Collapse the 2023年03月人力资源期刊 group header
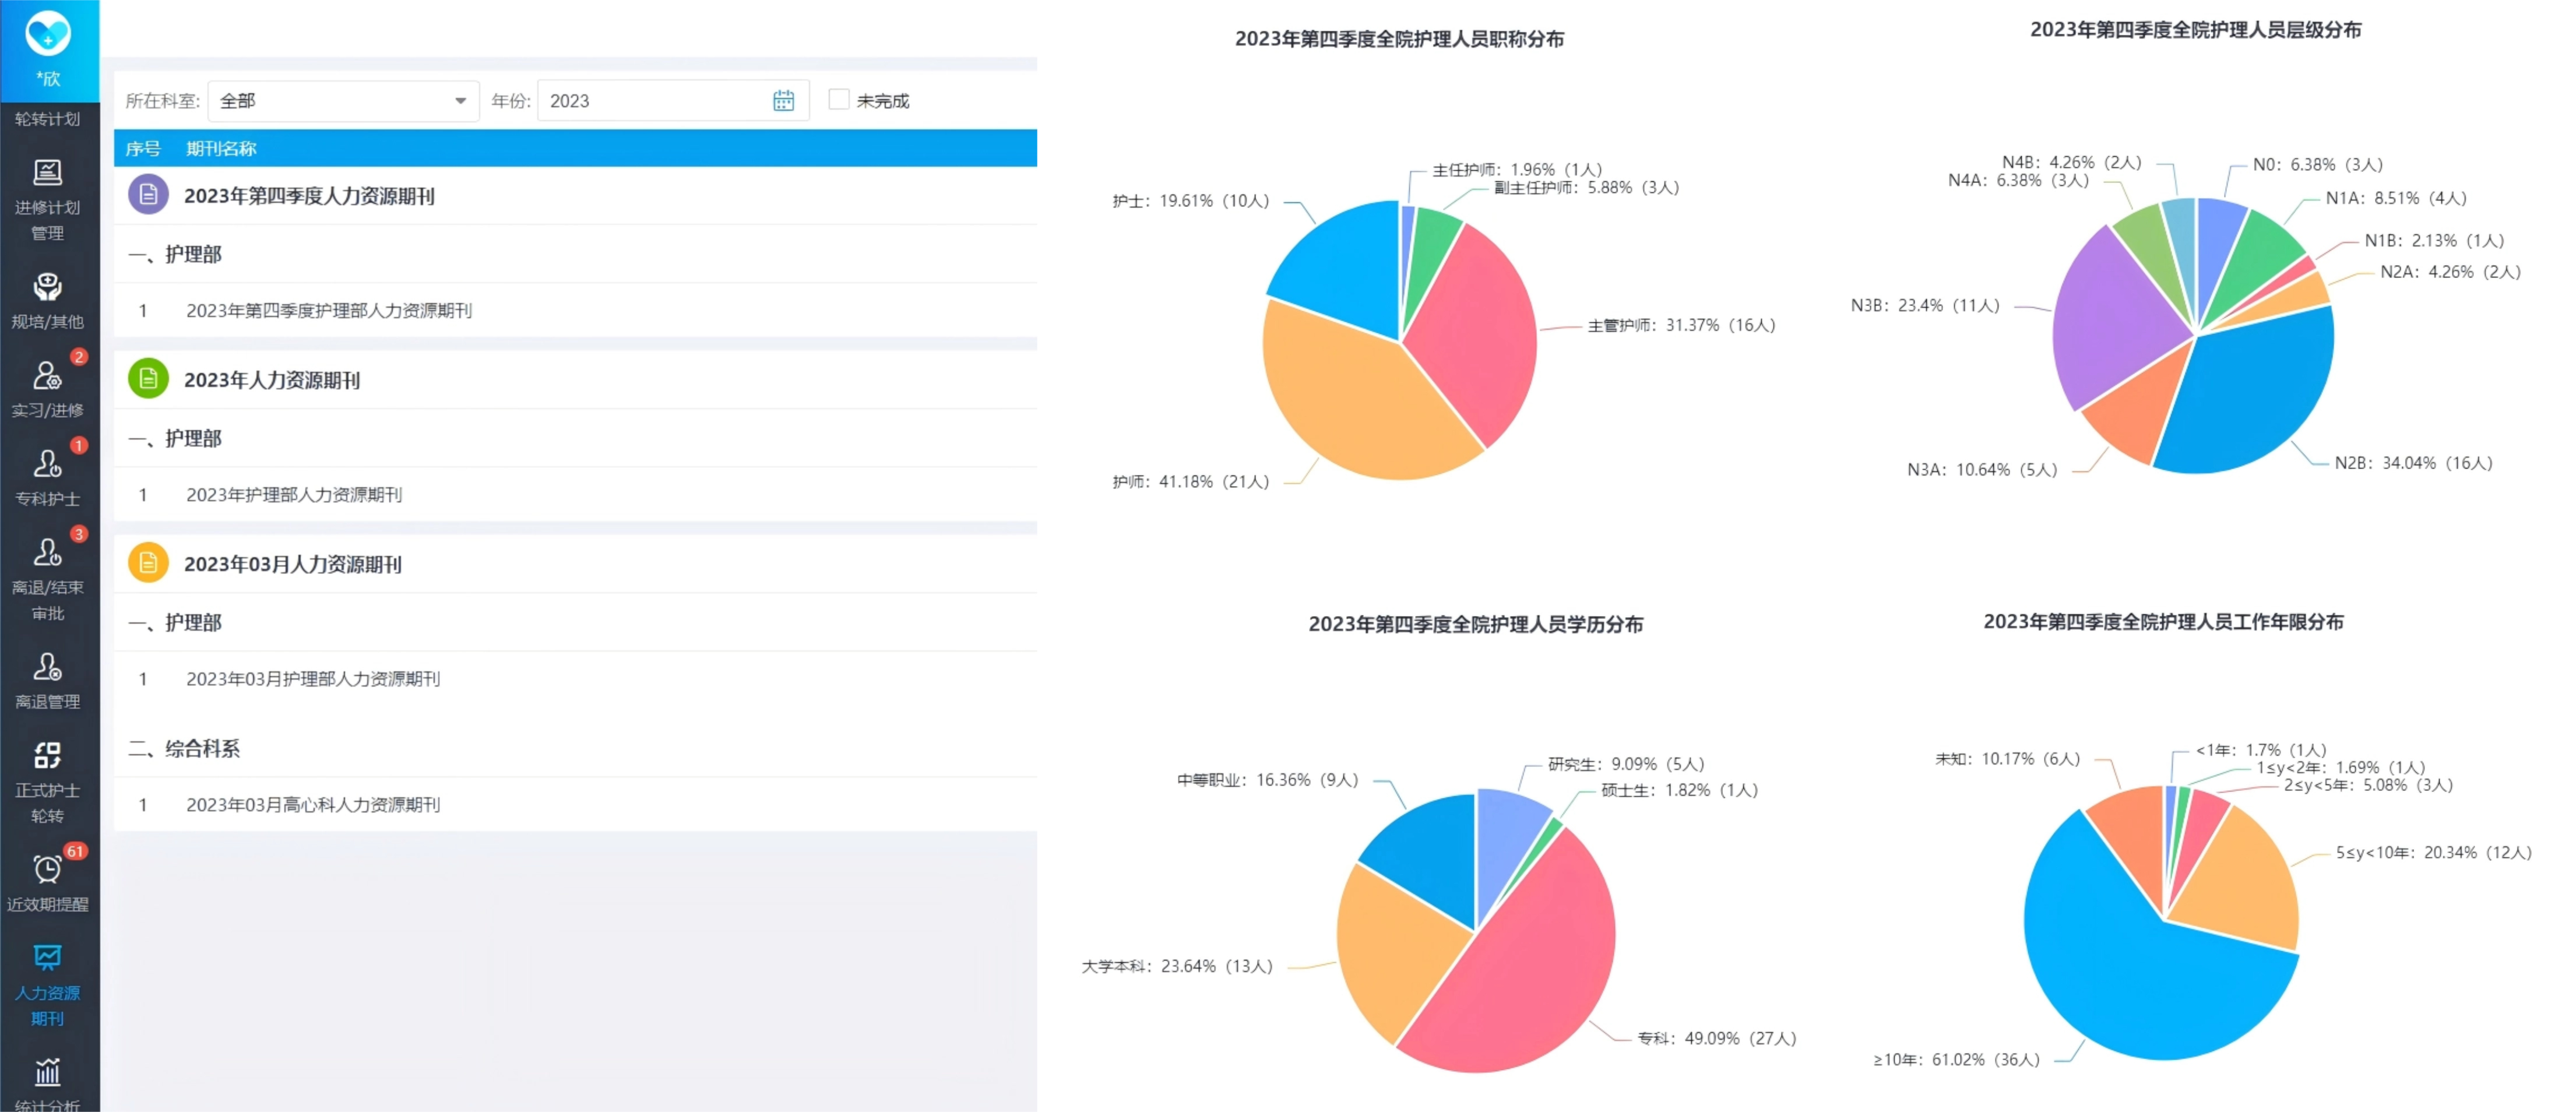This screenshot has height=1112, width=2576. pos(292,564)
